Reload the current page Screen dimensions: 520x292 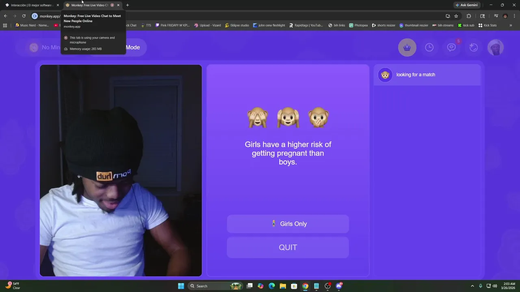(x=24, y=16)
